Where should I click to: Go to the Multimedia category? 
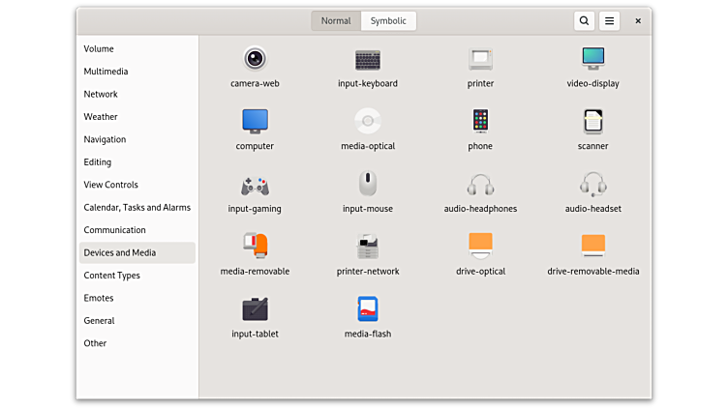coord(106,72)
